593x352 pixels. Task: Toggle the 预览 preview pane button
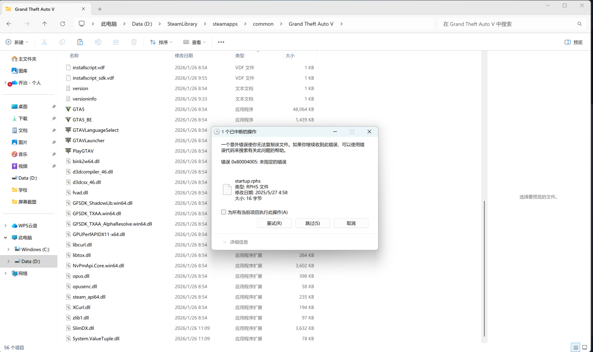[574, 42]
